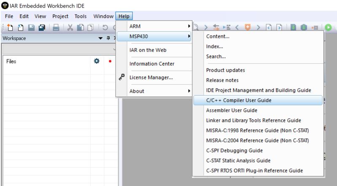
Task: Click the gear icon in Files header
Action: (97, 61)
